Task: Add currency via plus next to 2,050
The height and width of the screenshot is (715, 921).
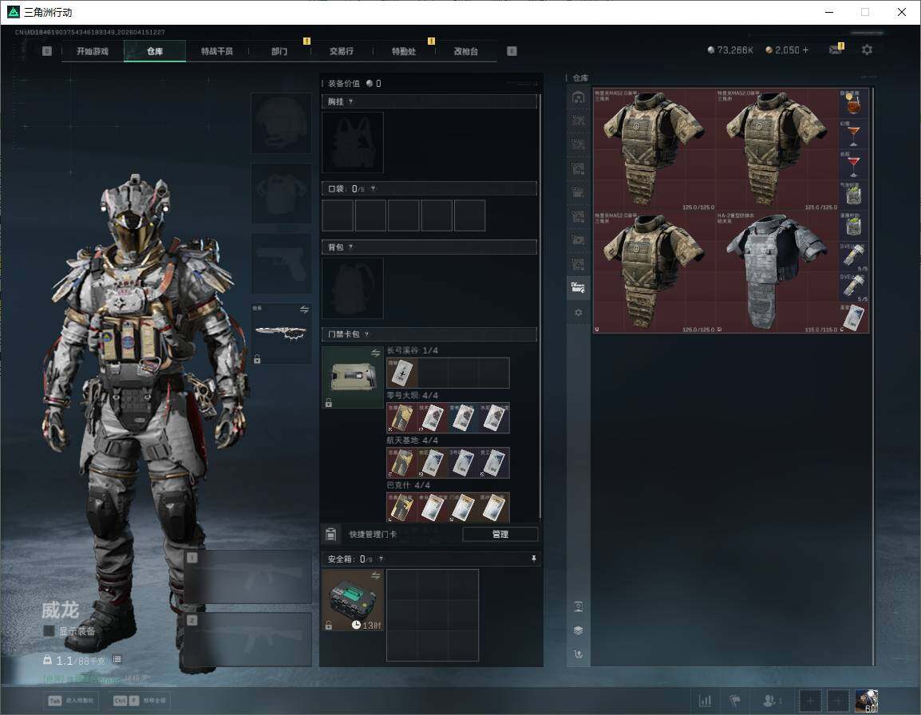Action: pos(805,50)
